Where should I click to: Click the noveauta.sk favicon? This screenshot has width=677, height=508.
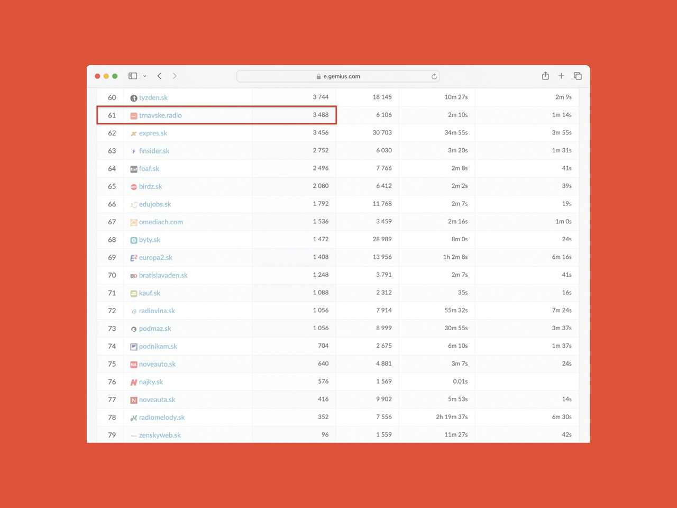tap(134, 400)
